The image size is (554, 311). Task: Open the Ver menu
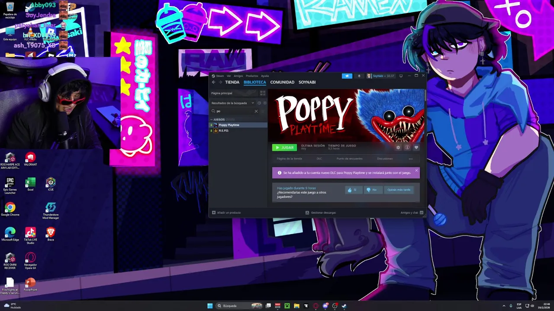click(x=229, y=76)
